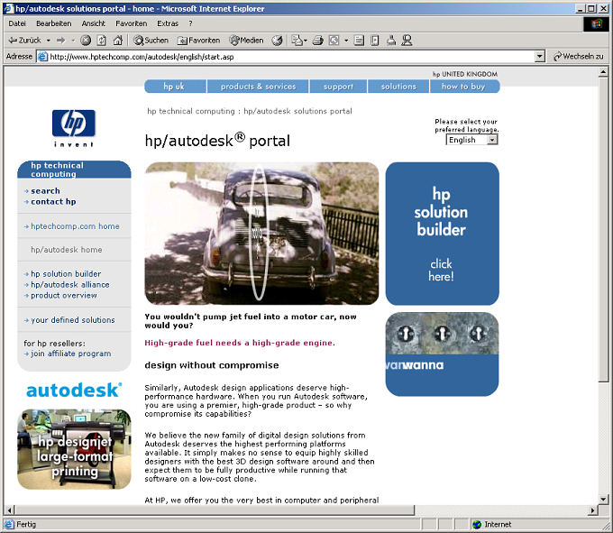This screenshot has width=613, height=533.
Task: Open the Extras menu
Action: 168,23
